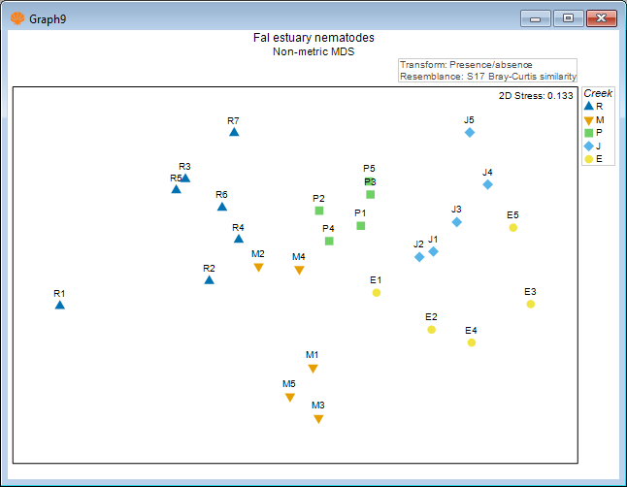Select the 'Fal estuary nematodes' plot title
The width and height of the screenshot is (627, 487).
click(313, 38)
